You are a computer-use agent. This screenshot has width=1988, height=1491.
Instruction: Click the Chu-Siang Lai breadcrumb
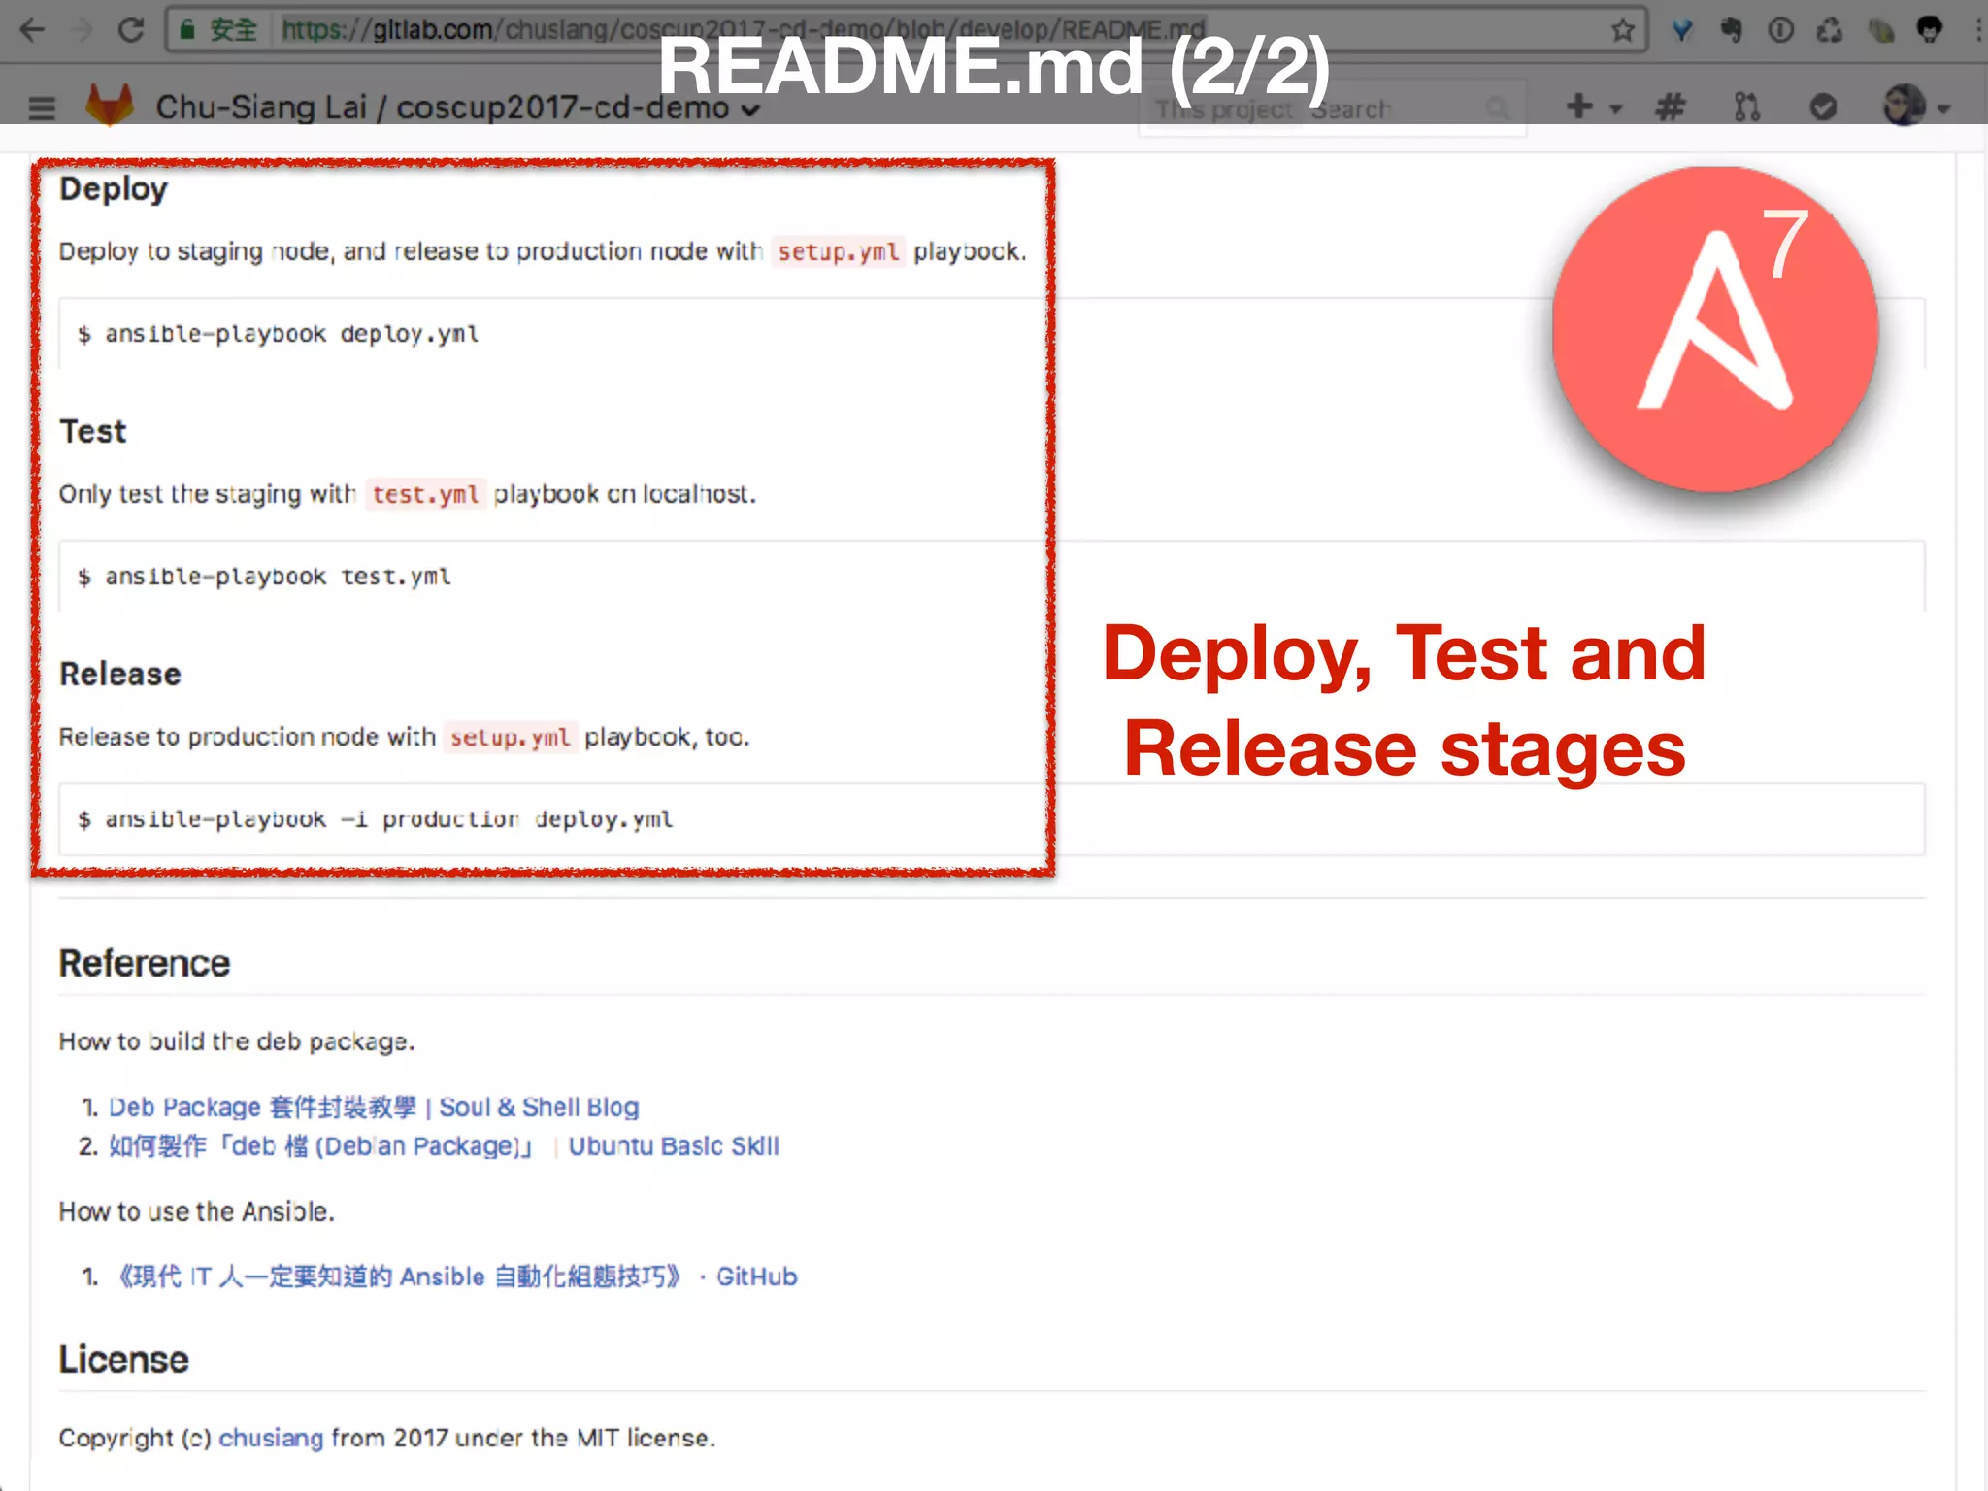pyautogui.click(x=261, y=106)
